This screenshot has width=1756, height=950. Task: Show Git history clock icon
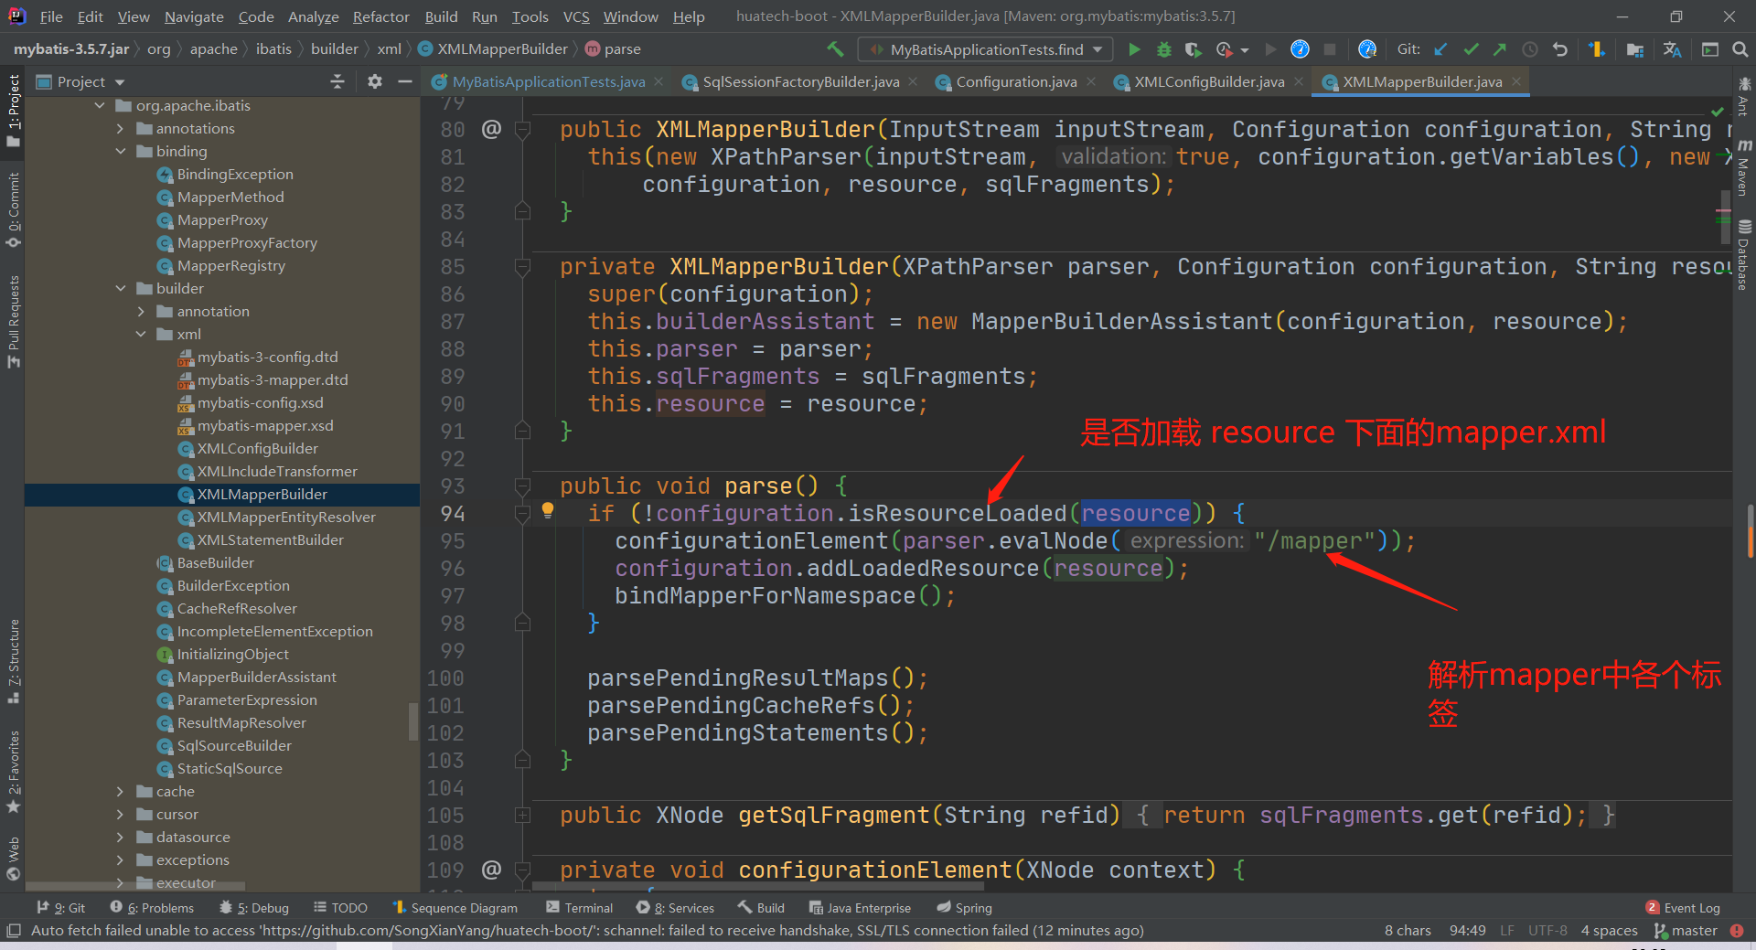point(1530,49)
